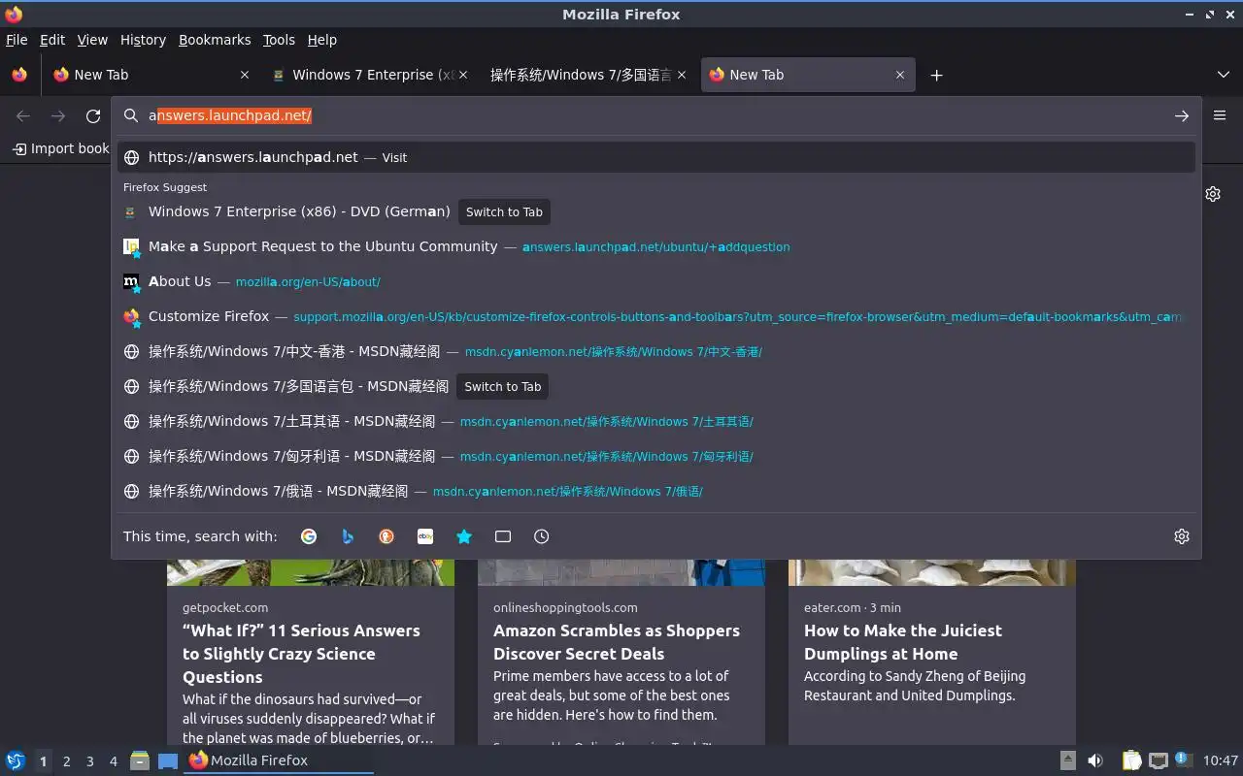Select About Us mozilla.org suggestion
This screenshot has width=1243, height=776.
[656, 281]
